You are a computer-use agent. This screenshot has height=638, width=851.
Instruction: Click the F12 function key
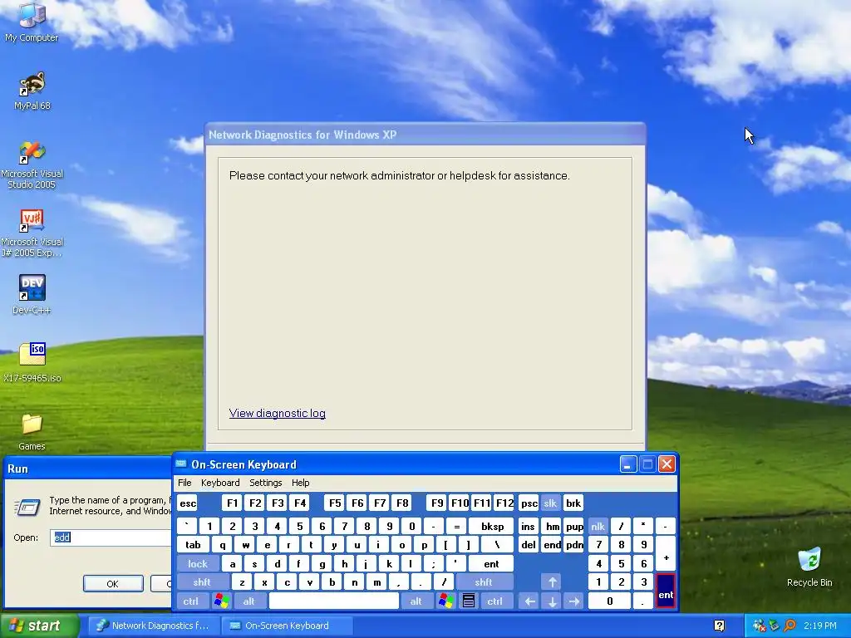pos(504,503)
